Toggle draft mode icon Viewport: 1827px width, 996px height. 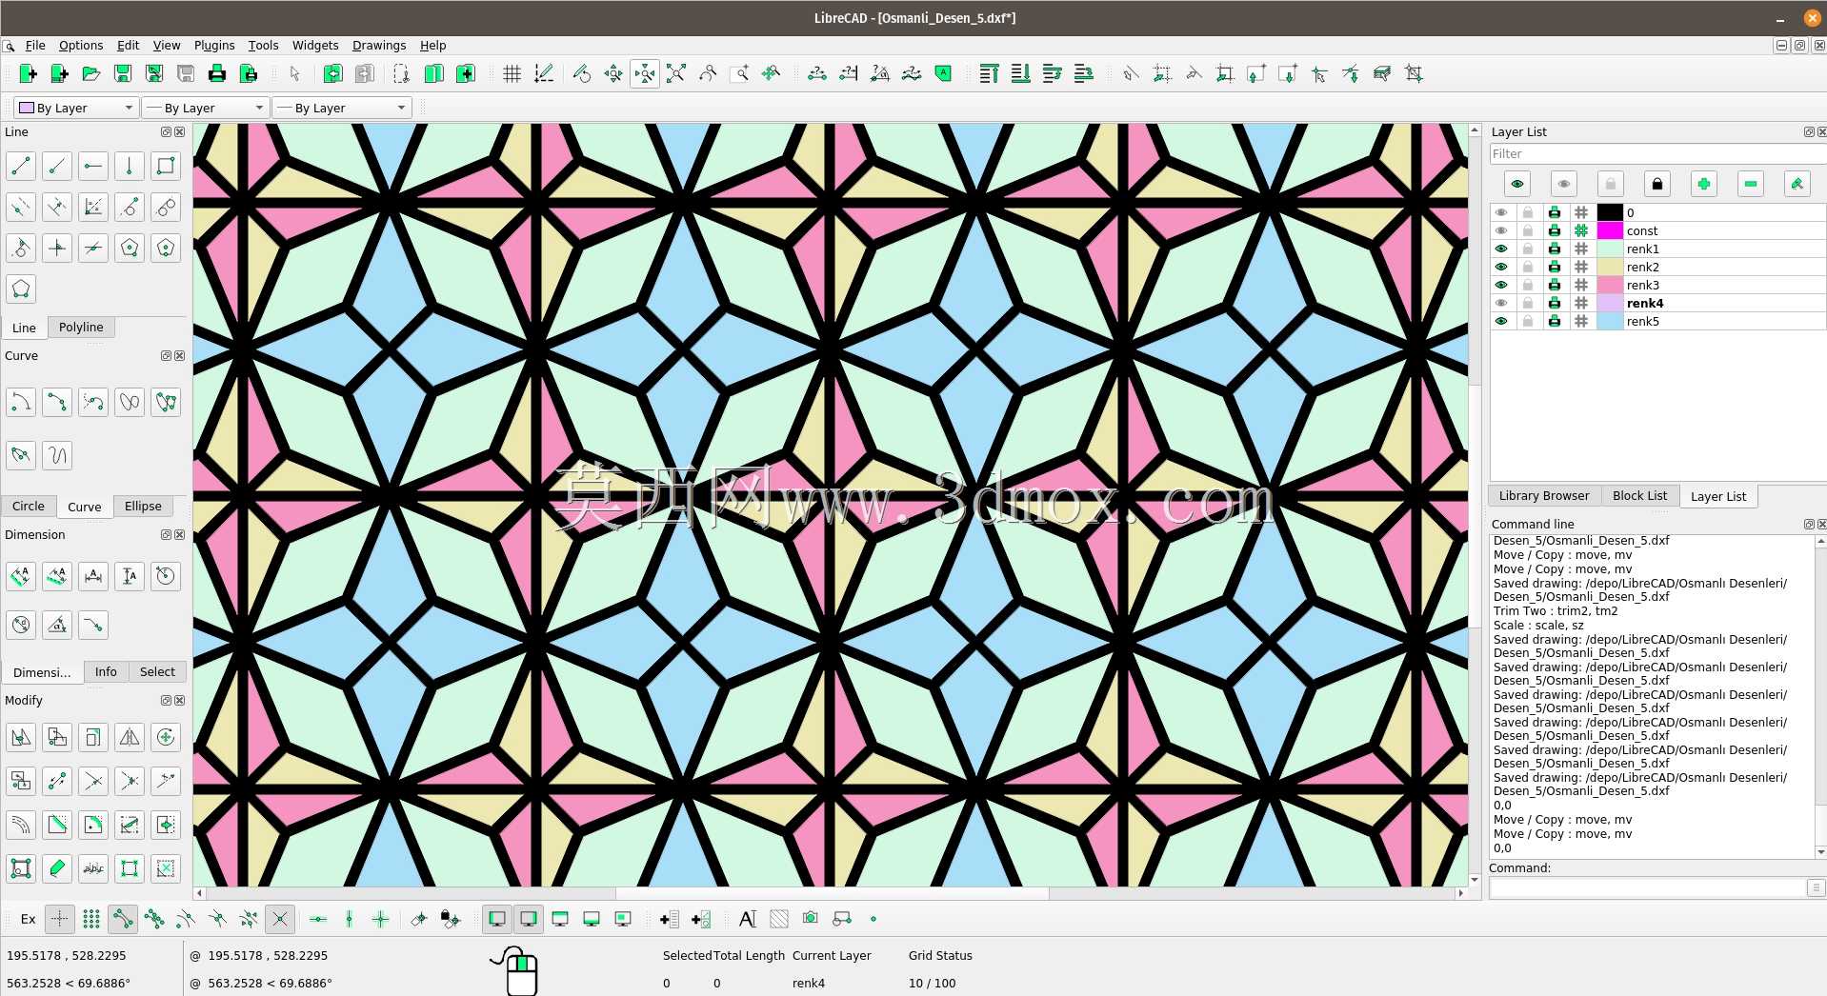pos(543,73)
